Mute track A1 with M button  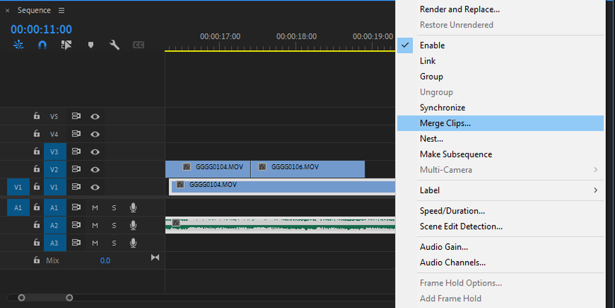tap(95, 207)
